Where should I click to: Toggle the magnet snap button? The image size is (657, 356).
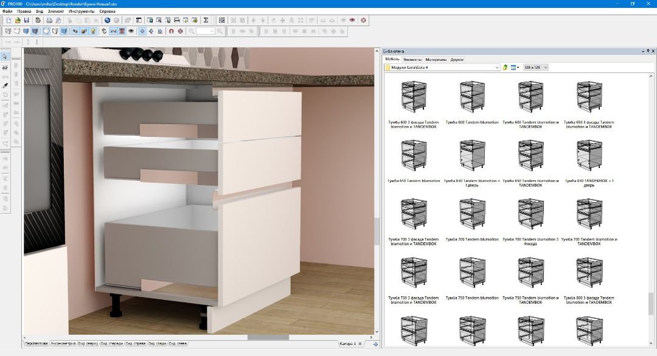click(172, 31)
